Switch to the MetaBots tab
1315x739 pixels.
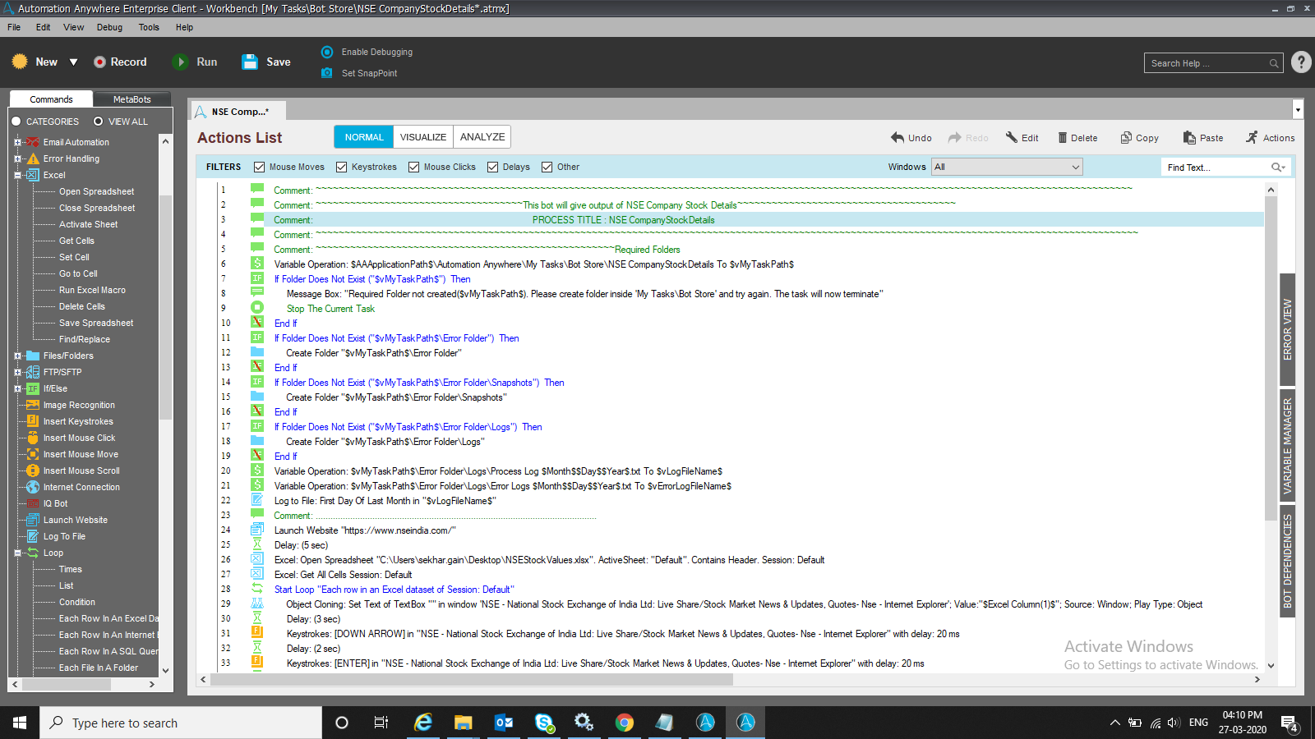131,99
